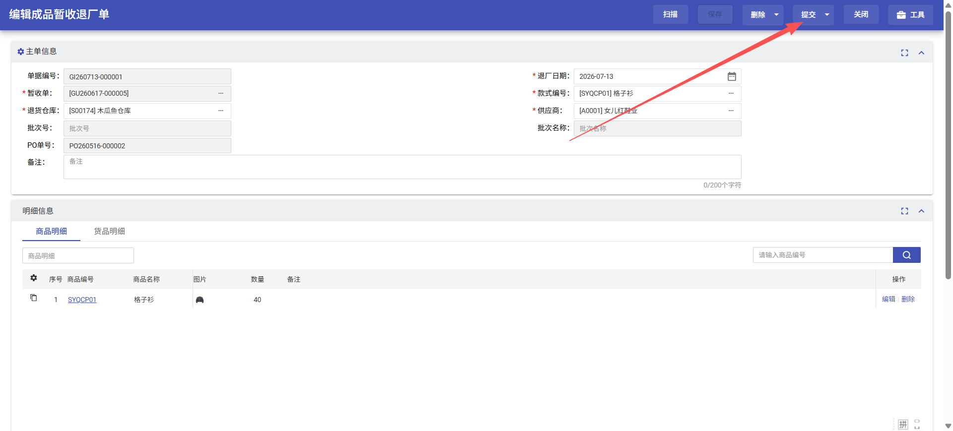This screenshot has width=953, height=431.
Task: Click the 删除 button in header
Action: point(757,14)
